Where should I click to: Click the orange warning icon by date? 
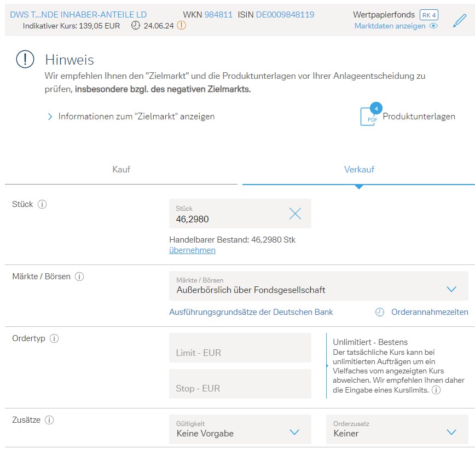pos(182,26)
